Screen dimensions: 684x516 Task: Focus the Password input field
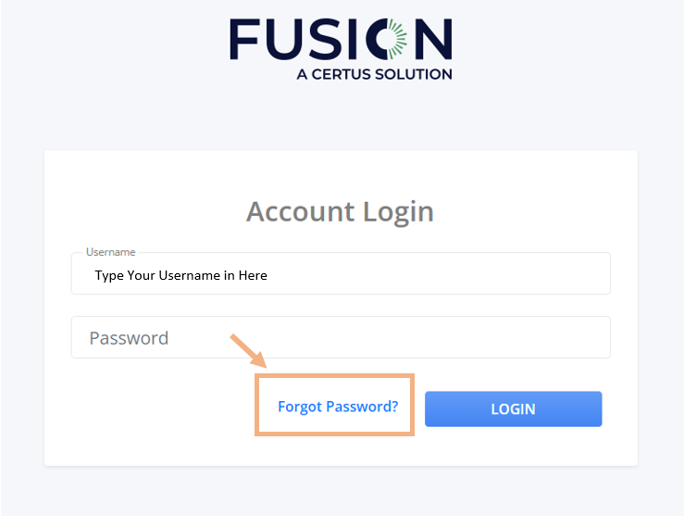[341, 338]
